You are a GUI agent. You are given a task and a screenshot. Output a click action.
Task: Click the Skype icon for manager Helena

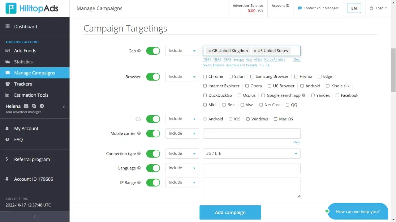point(34,106)
